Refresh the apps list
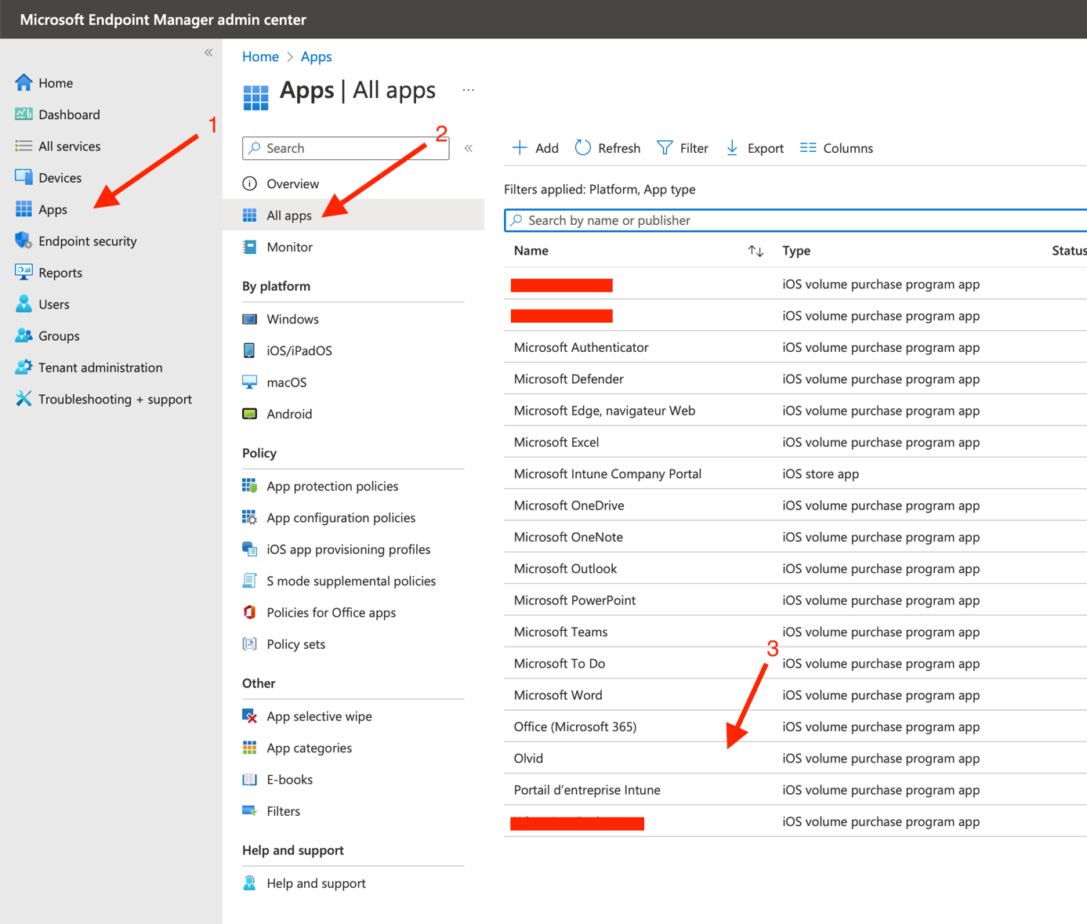1087x924 pixels. tap(607, 148)
